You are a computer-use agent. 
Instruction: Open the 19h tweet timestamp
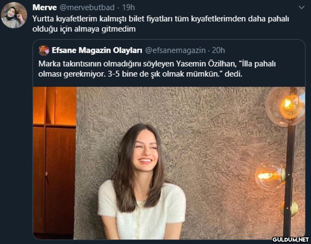pyautogui.click(x=128, y=7)
